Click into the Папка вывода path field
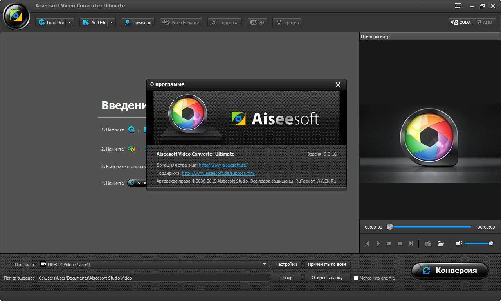 click(x=153, y=278)
